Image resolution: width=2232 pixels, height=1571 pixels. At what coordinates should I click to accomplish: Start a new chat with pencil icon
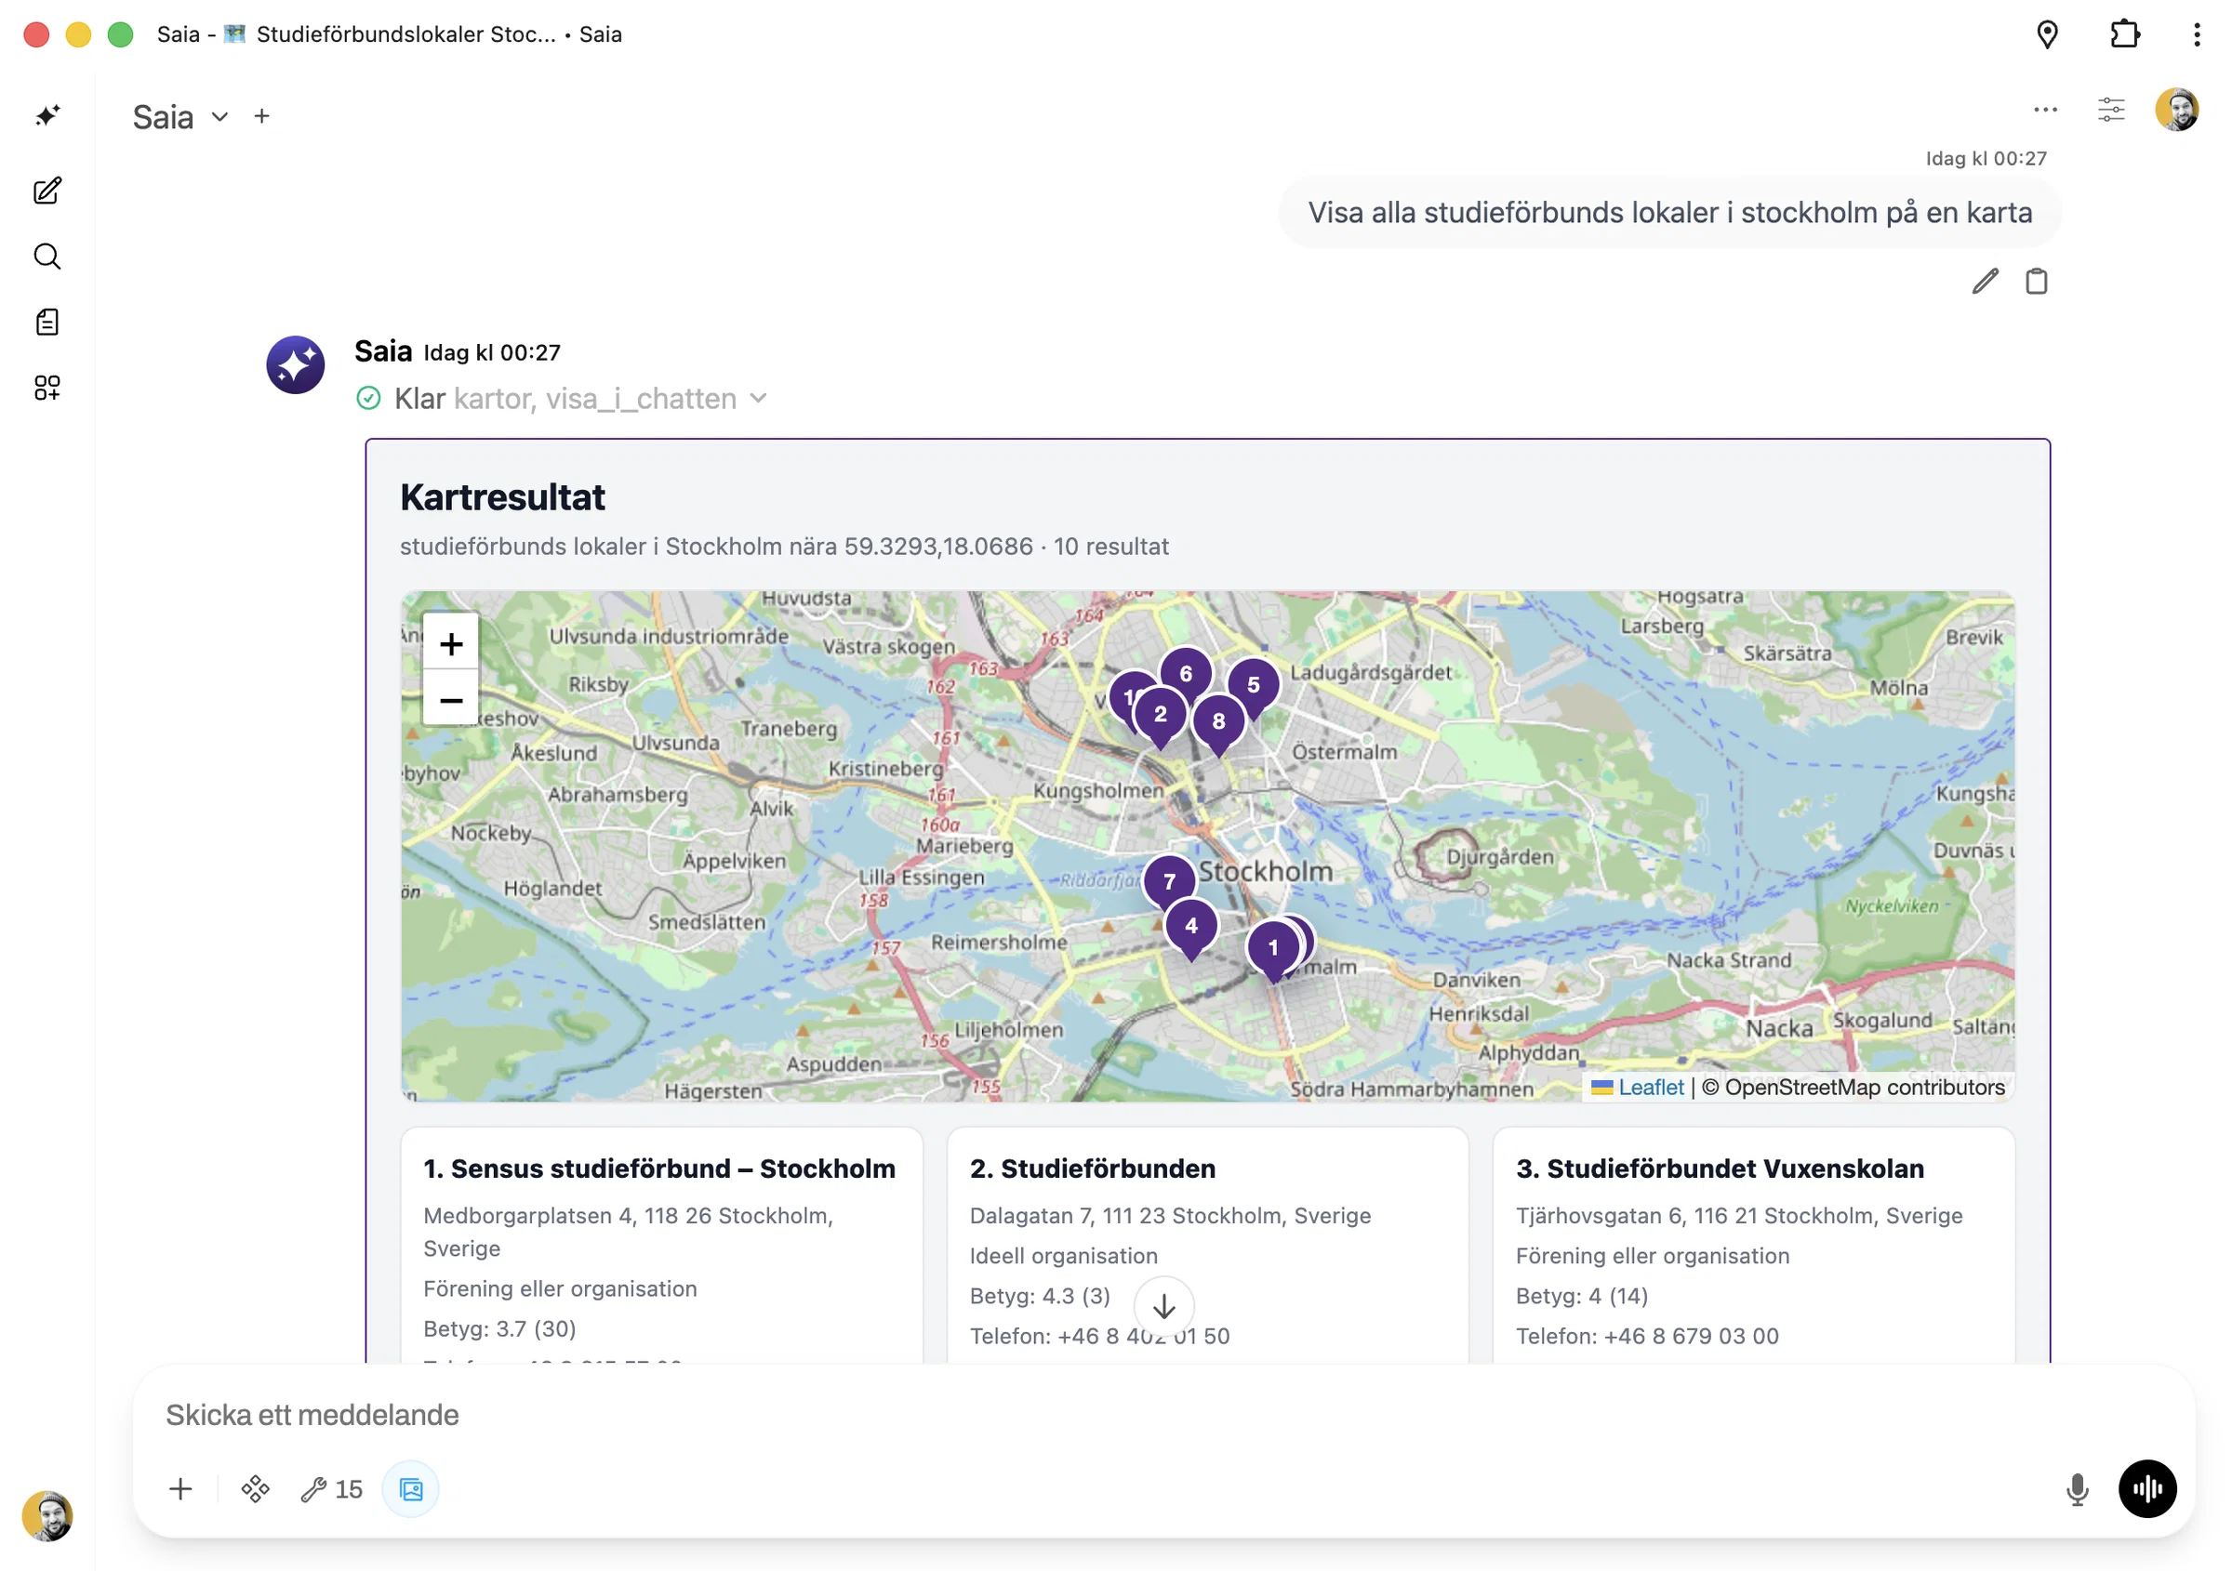47,191
